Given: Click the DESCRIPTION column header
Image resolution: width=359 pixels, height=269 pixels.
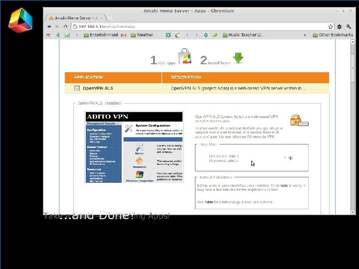Looking at the screenshot, I should click(245, 77).
